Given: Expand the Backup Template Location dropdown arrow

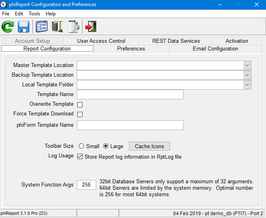Looking at the screenshot, I should click(247, 75).
